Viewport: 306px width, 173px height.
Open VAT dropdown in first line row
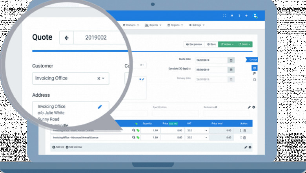(x=206, y=131)
